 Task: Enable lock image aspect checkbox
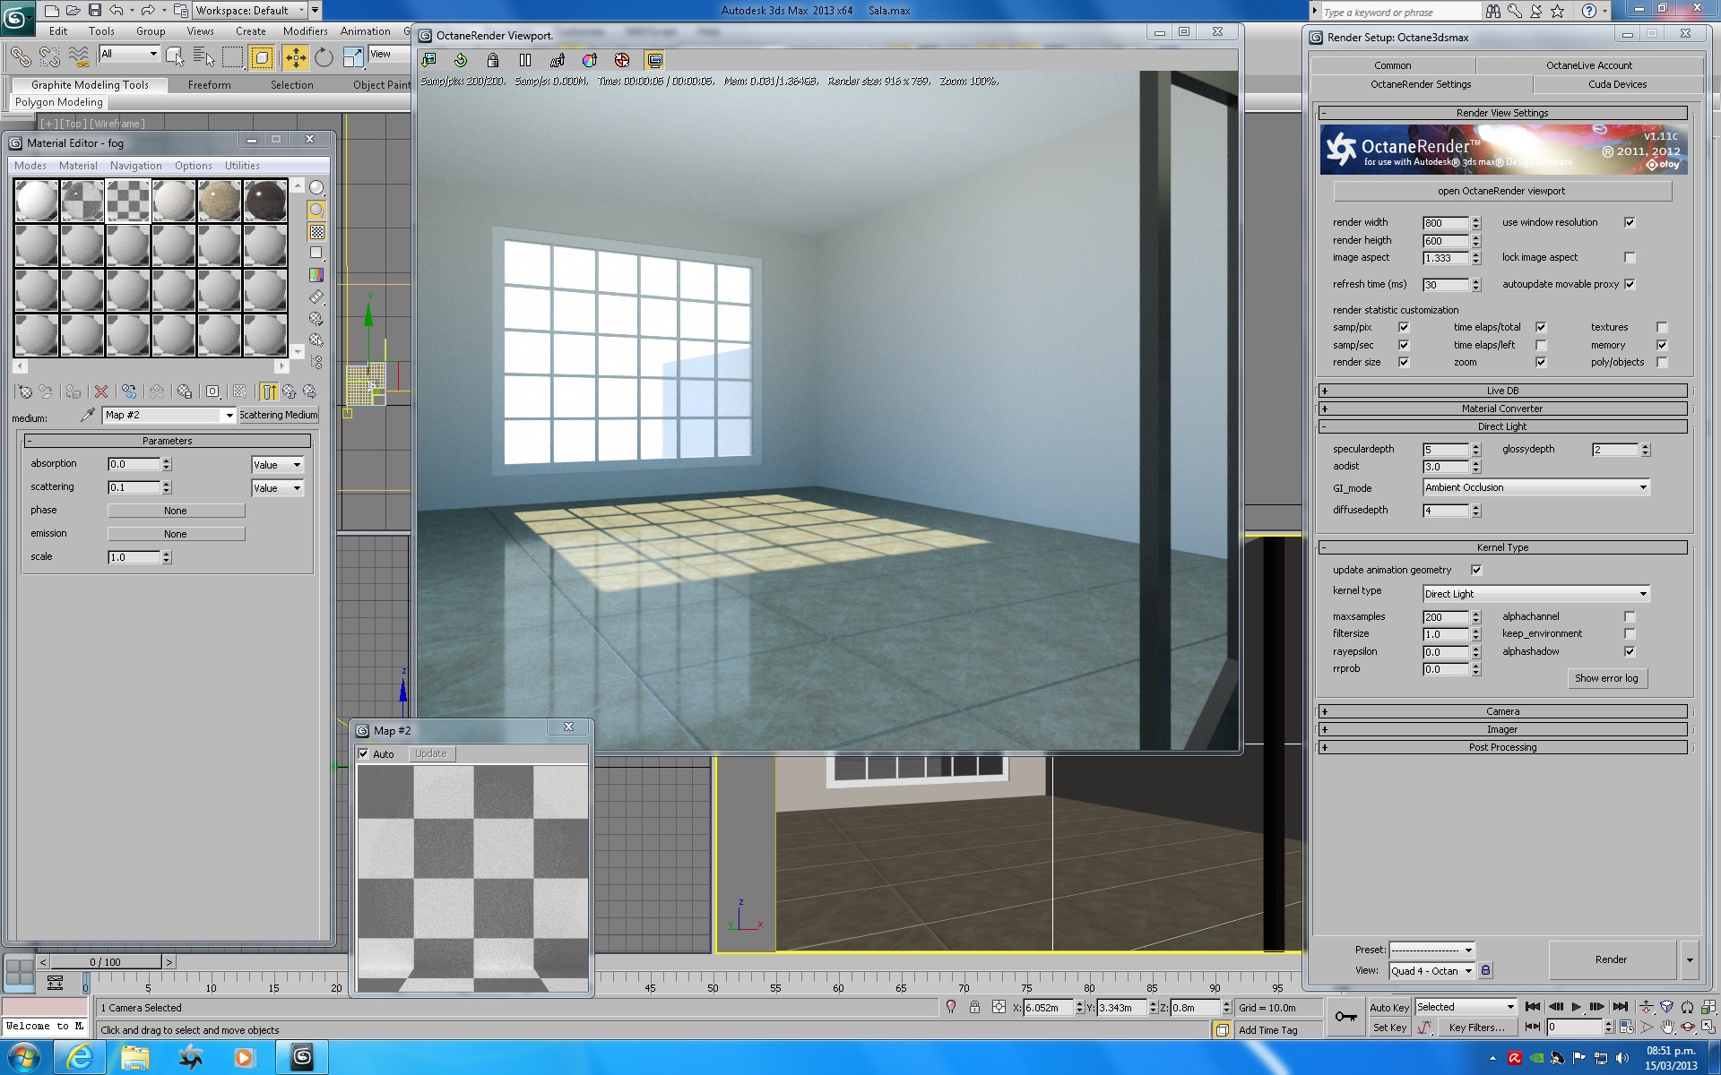point(1630,258)
